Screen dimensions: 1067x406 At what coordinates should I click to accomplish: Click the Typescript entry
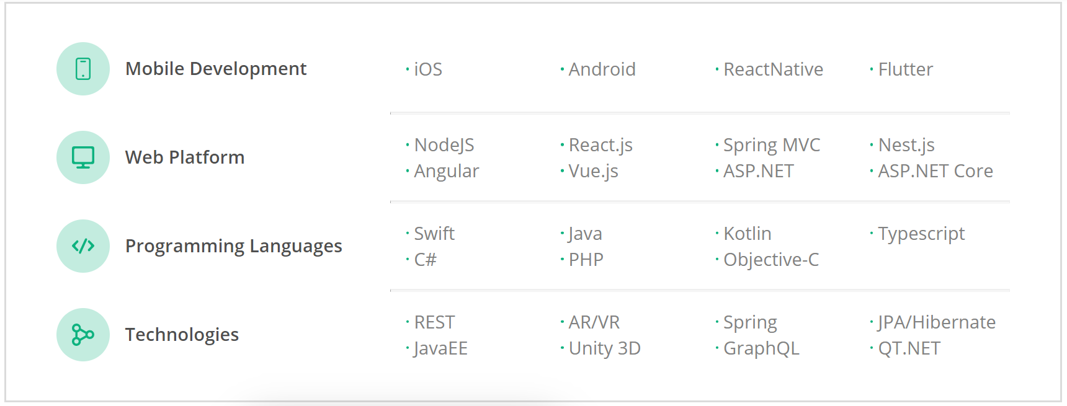pos(921,234)
